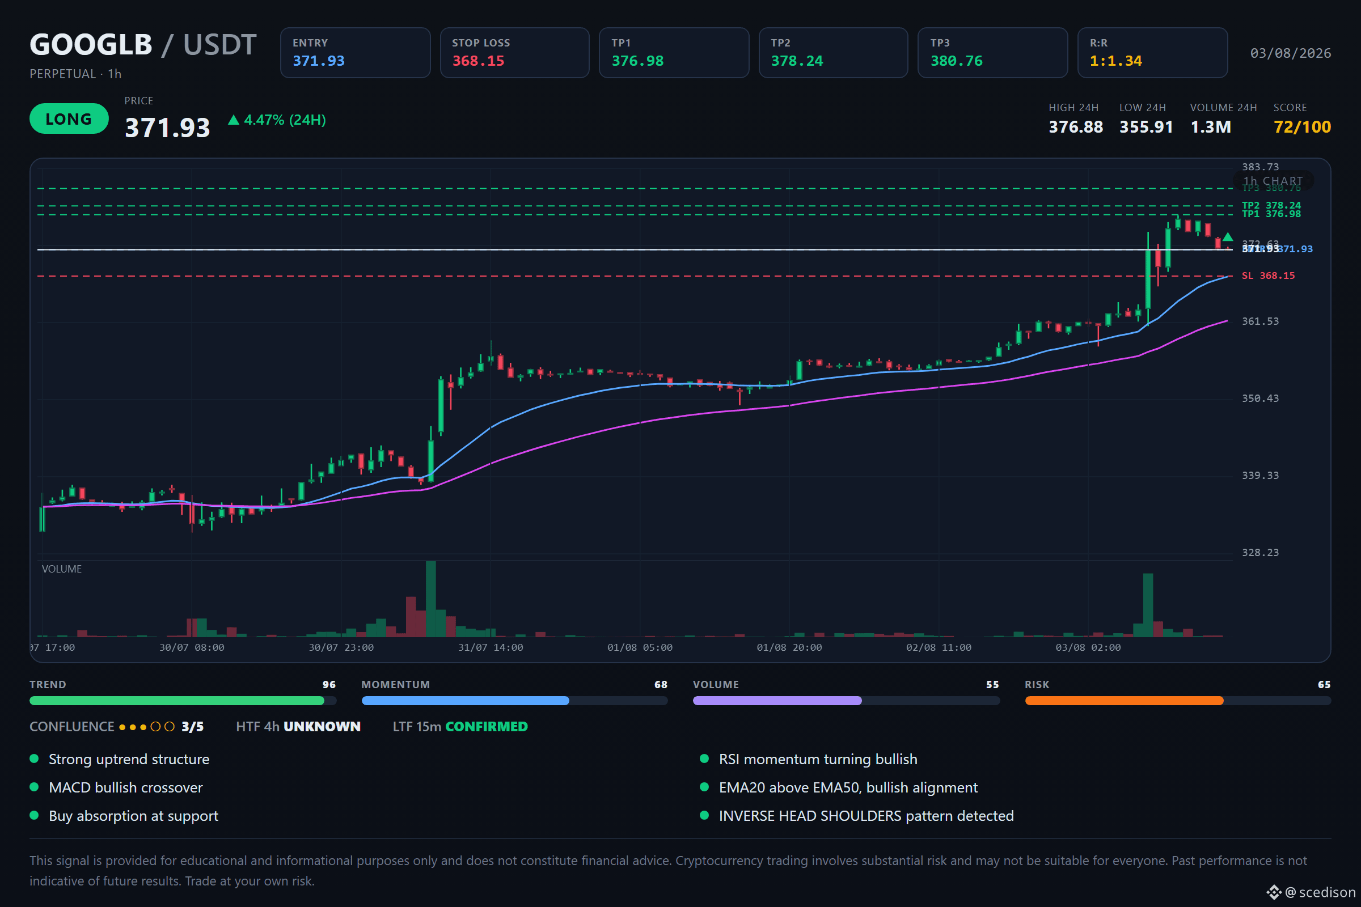
Task: Select the TP1 376.98 card
Action: [x=674, y=53]
